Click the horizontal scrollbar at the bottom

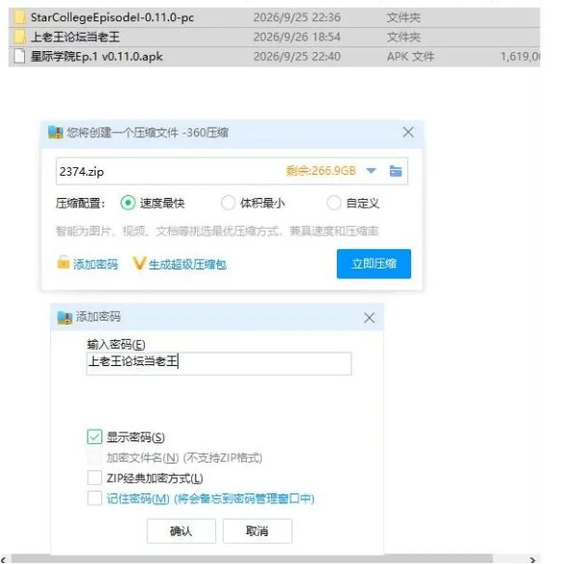[x=251, y=559]
